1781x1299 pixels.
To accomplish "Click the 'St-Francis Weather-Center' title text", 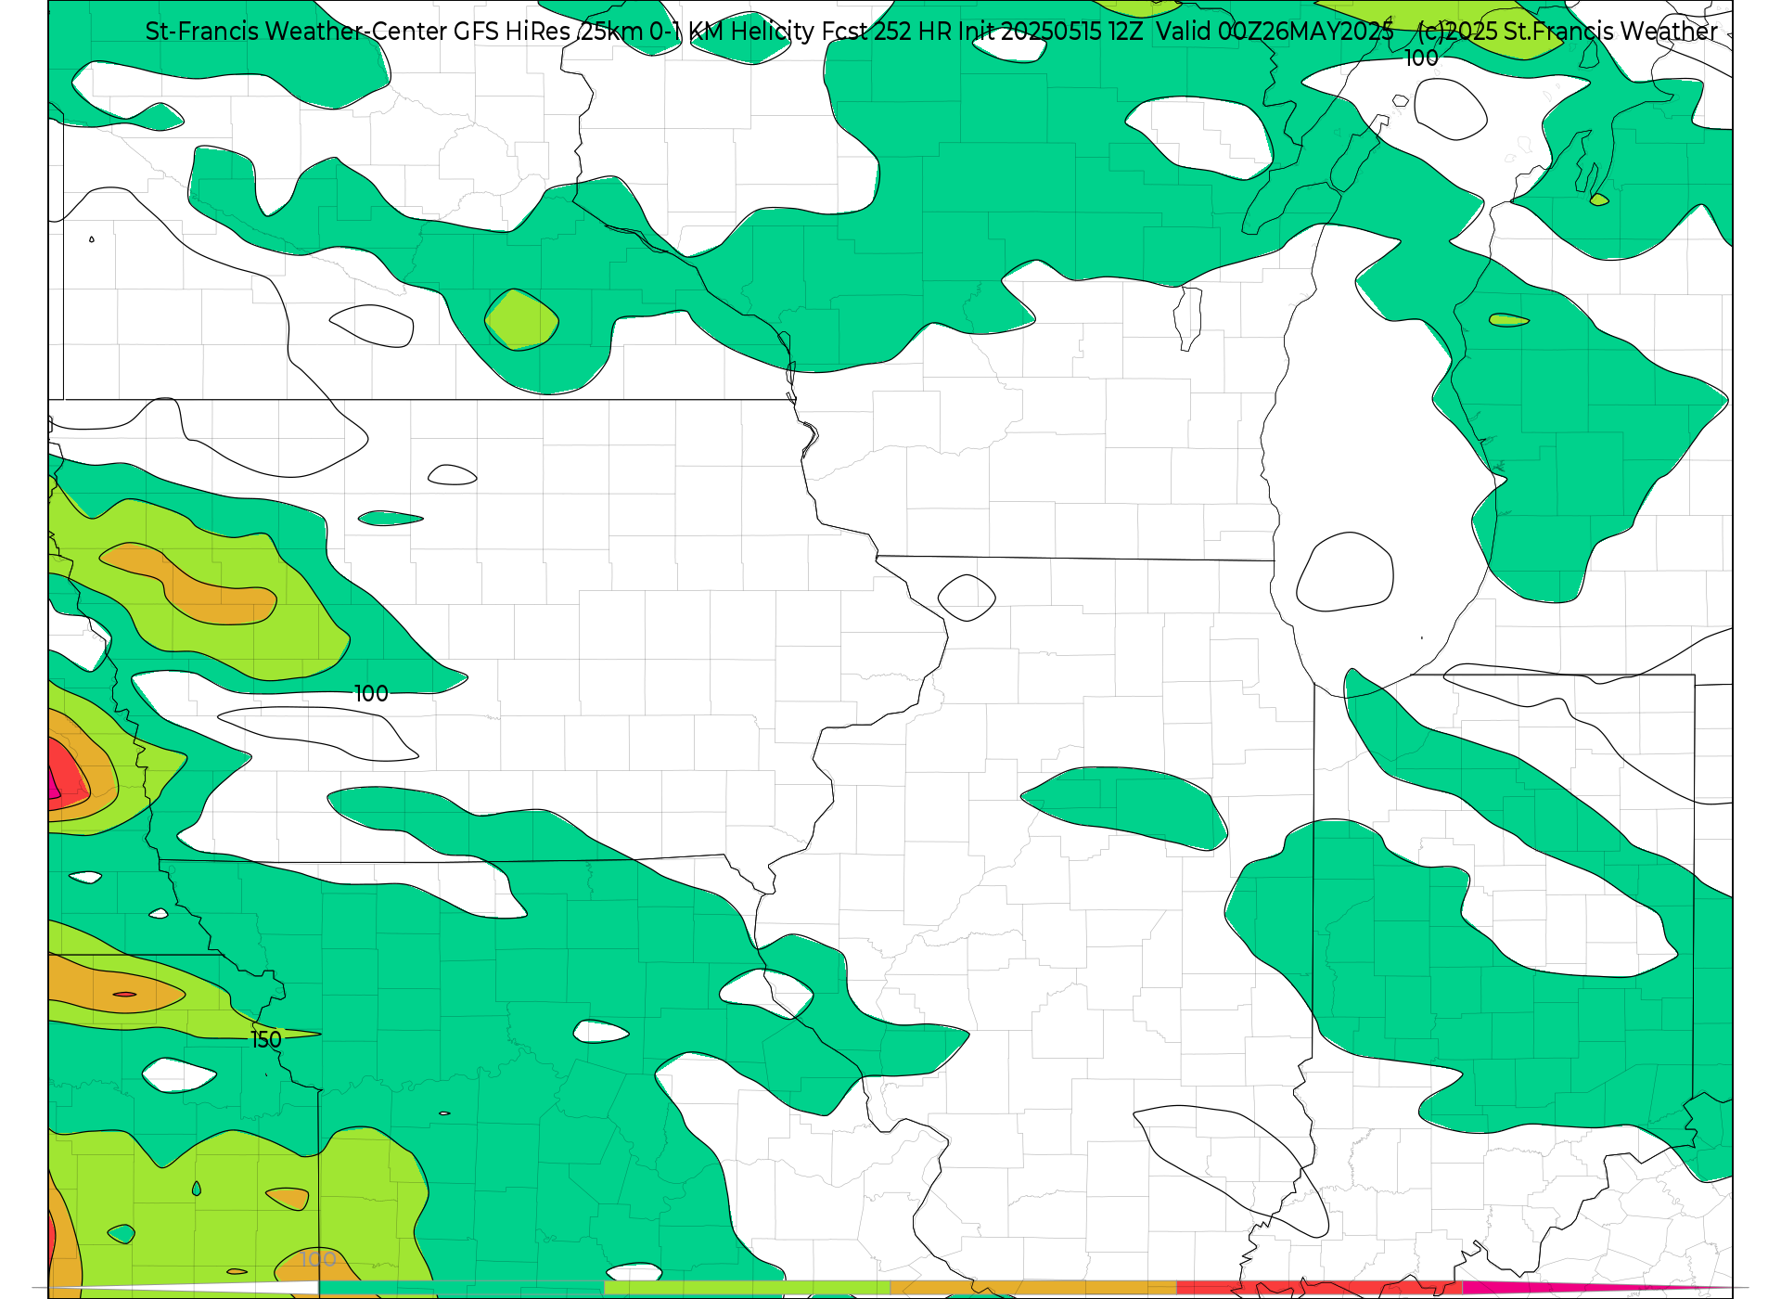I will (x=297, y=32).
